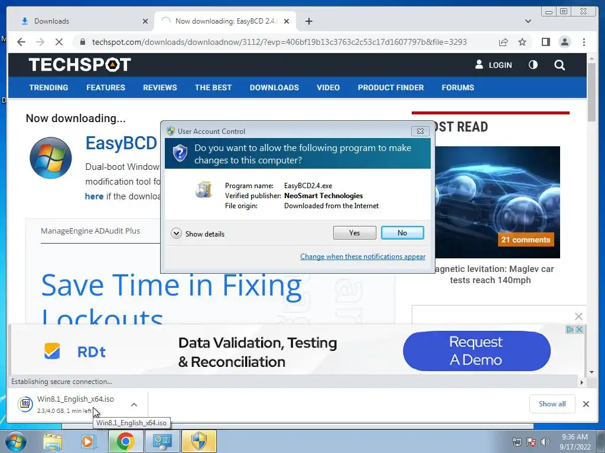
Task: Open PRODUCT FINDER menu item
Action: pos(391,87)
